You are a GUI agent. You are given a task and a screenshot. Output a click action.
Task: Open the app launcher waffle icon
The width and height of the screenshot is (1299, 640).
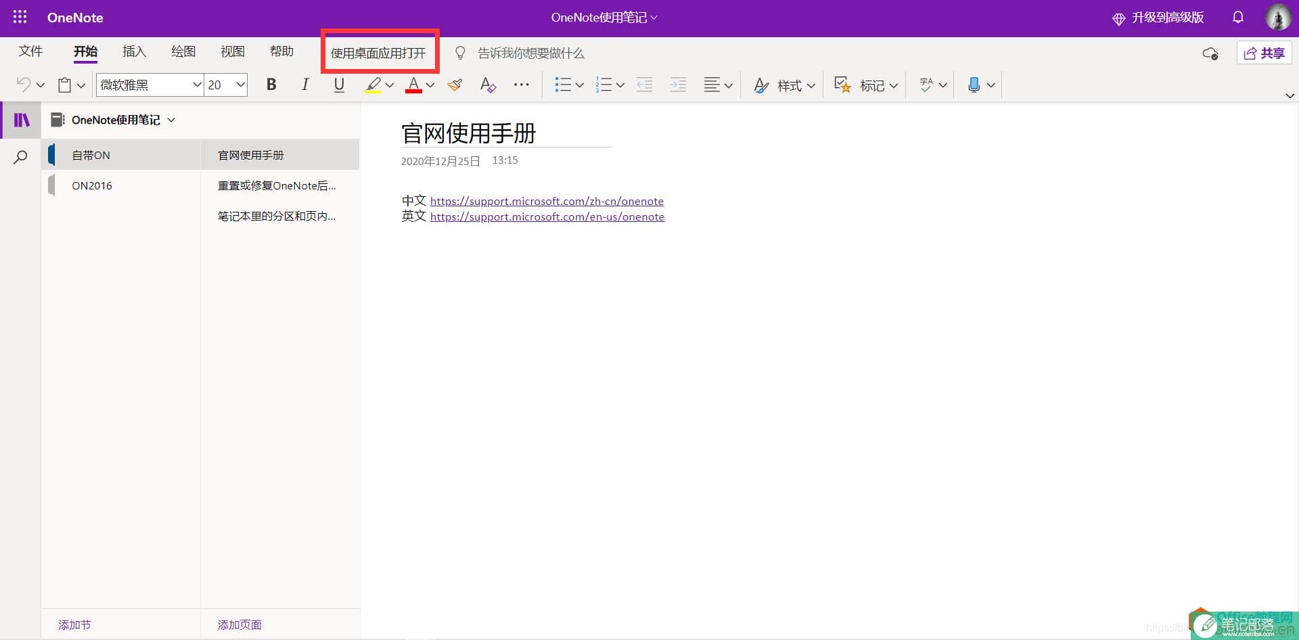20,18
